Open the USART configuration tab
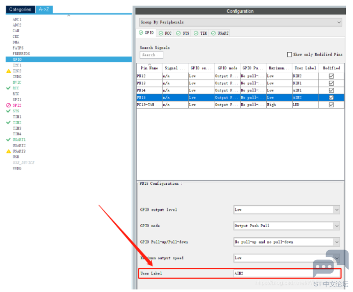 pyautogui.click(x=220, y=33)
